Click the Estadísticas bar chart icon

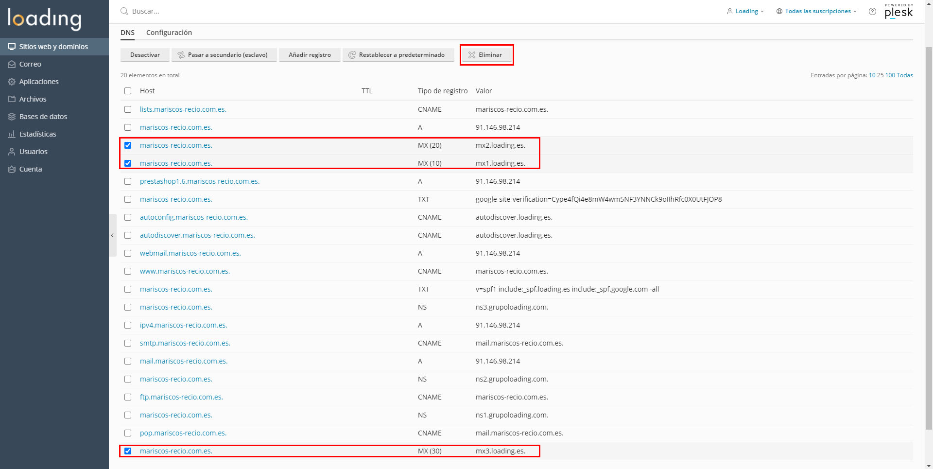tap(12, 134)
